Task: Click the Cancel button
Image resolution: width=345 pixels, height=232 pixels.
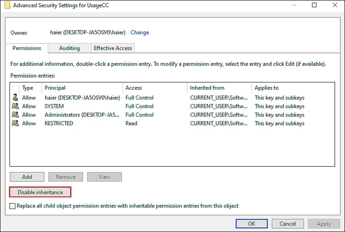Action: [288, 224]
